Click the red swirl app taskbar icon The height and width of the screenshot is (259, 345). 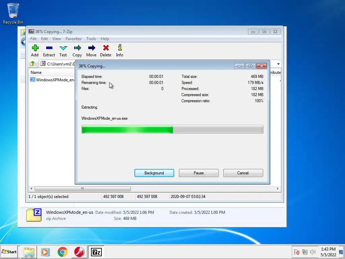pos(79,252)
